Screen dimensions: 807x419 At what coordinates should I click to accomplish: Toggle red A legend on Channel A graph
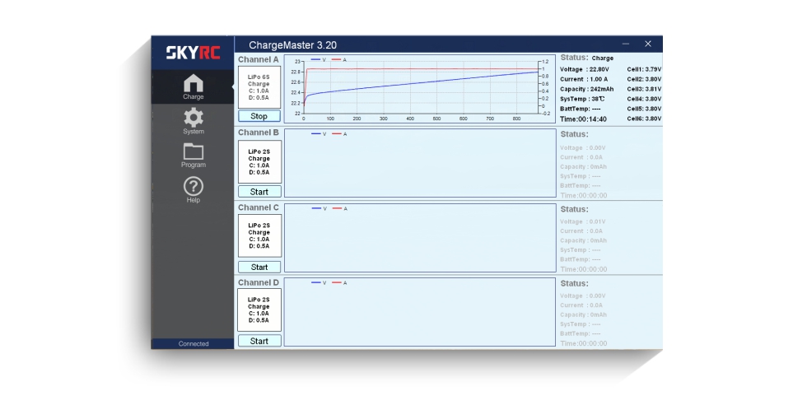tap(339, 60)
